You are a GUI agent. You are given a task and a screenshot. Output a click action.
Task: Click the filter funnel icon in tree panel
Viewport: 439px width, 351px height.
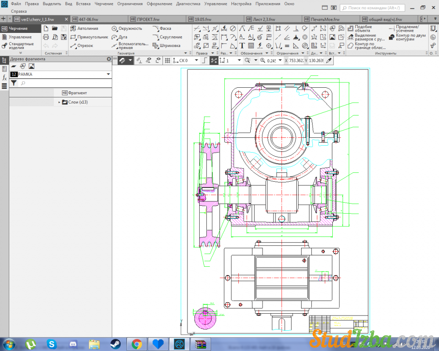tap(14, 83)
